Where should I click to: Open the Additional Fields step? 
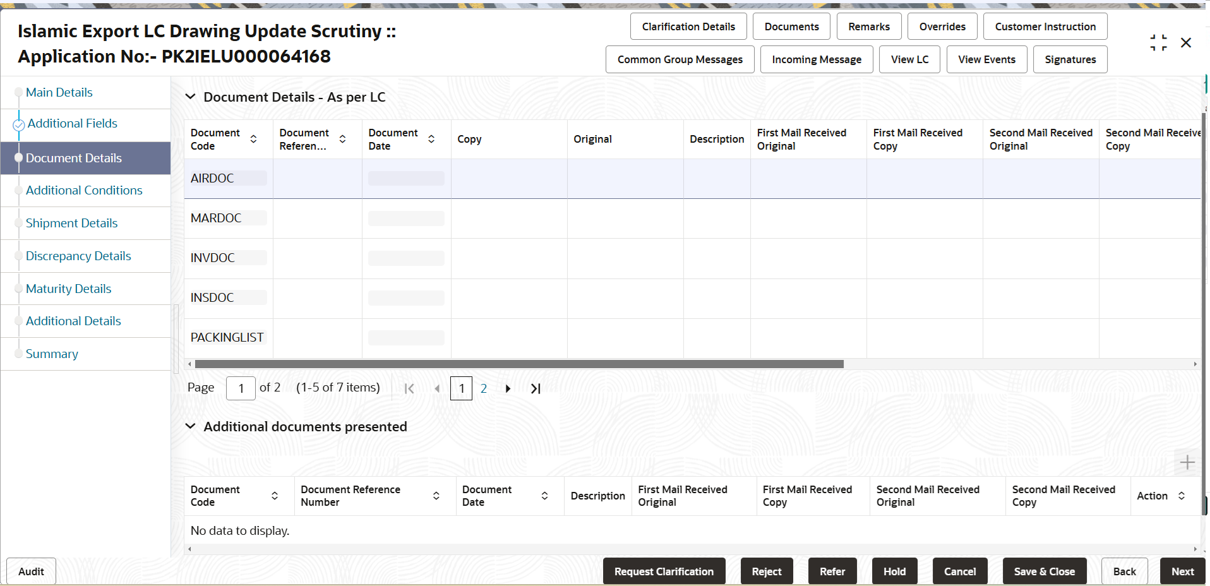73,123
